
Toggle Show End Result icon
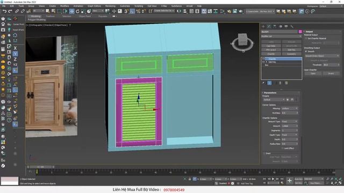(269, 83)
